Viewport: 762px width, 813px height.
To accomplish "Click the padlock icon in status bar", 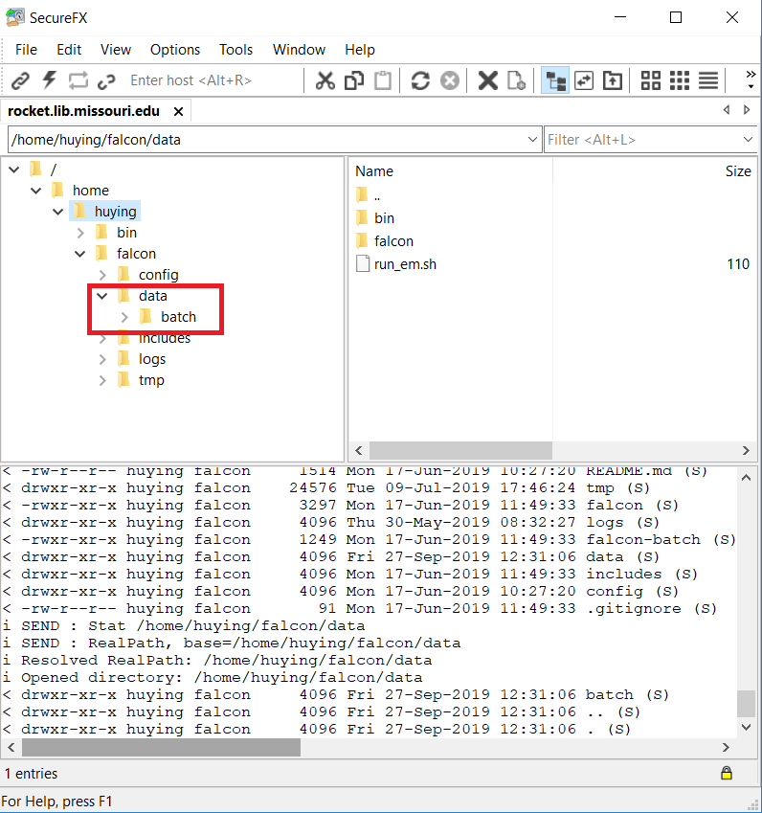I will pos(727,773).
